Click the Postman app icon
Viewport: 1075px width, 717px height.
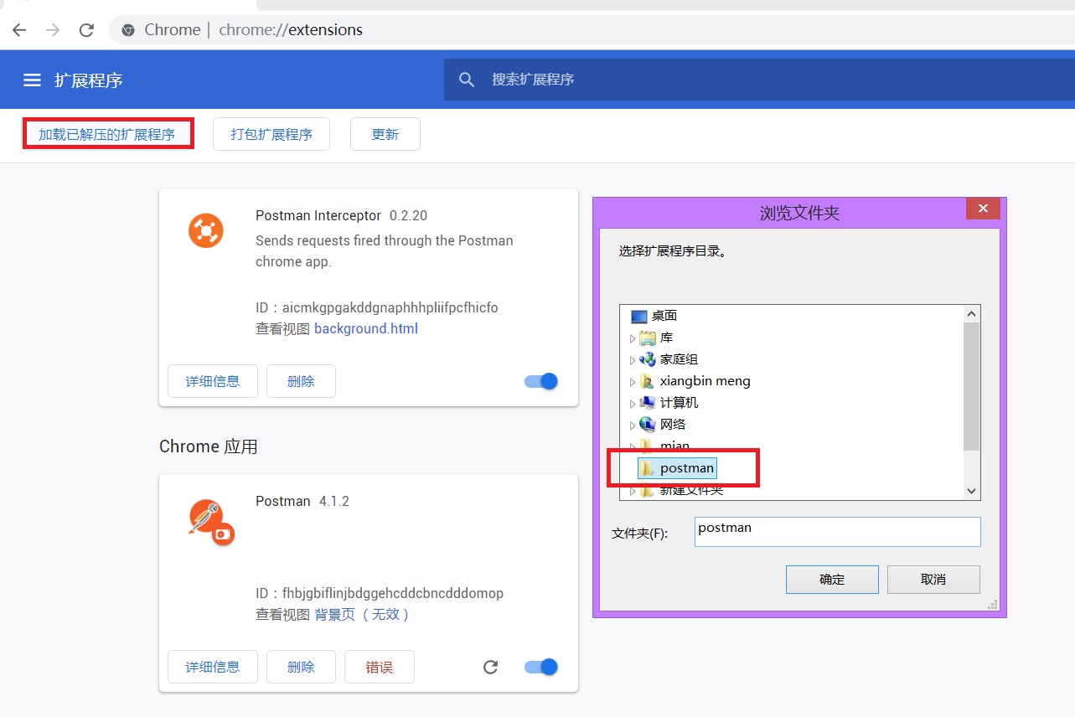tap(210, 522)
